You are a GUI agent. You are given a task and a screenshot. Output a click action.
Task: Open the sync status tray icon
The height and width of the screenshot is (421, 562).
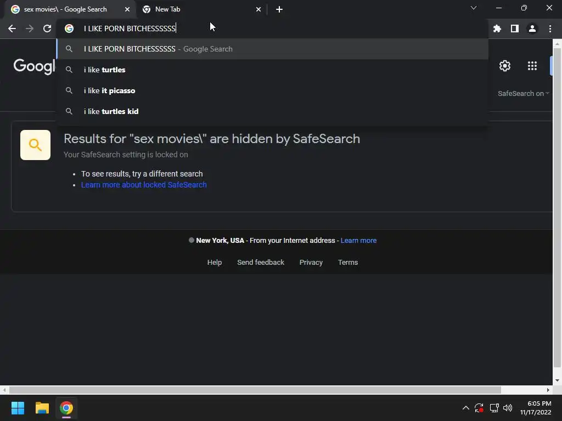(x=479, y=408)
